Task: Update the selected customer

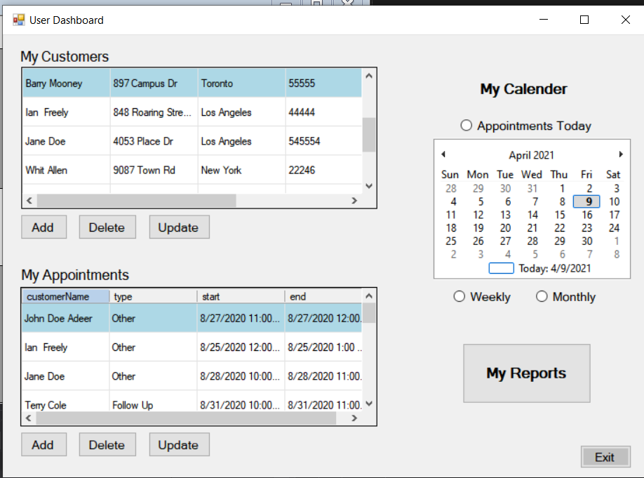Action: (x=179, y=227)
